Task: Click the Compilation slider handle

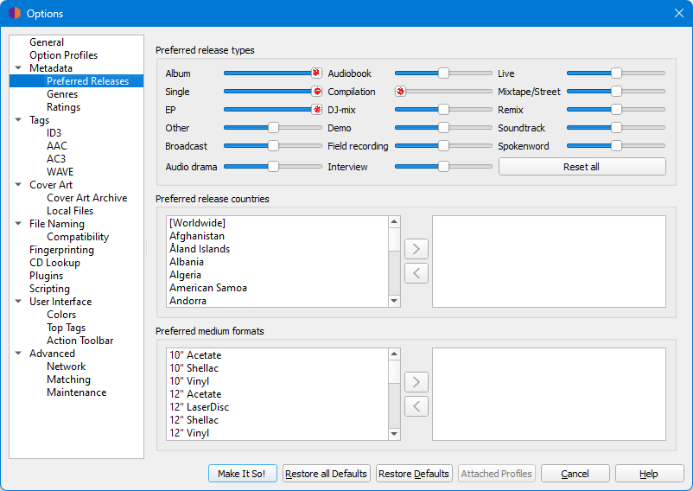Action: 400,92
